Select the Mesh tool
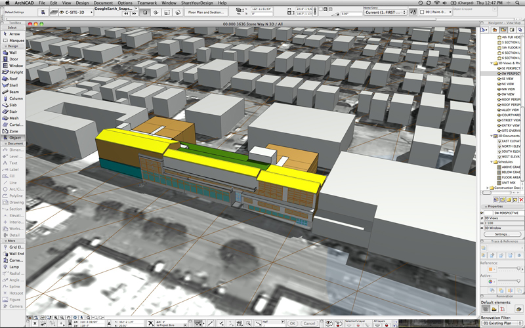Screen dimensions: 525x328 [x=12, y=118]
